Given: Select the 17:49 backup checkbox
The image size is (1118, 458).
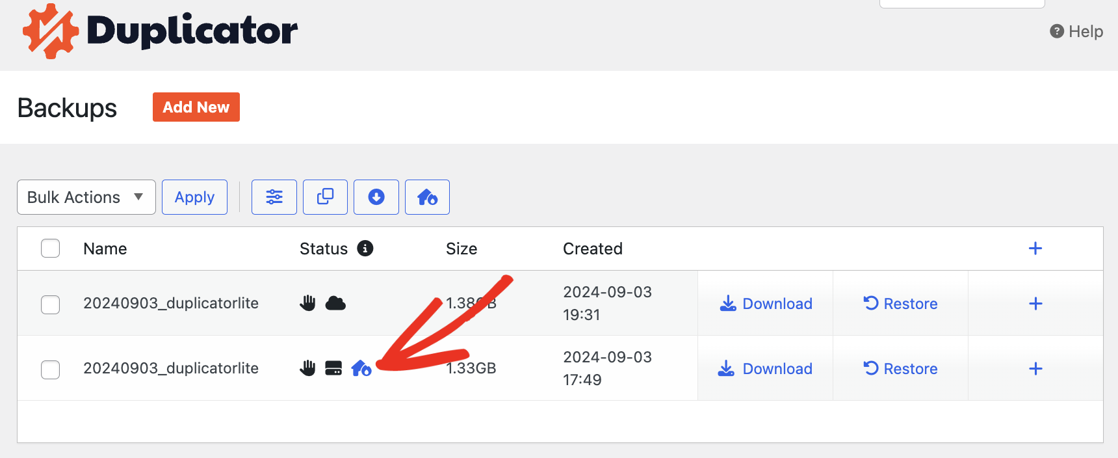Looking at the screenshot, I should pyautogui.click(x=50, y=370).
